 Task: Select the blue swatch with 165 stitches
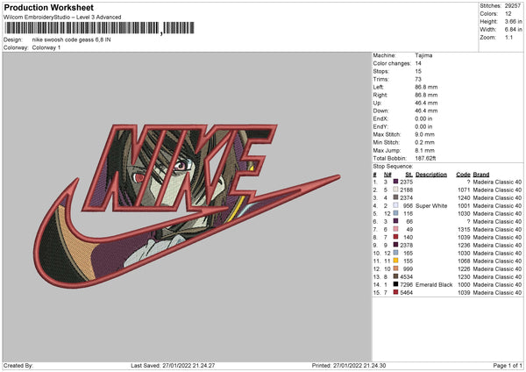(396, 253)
